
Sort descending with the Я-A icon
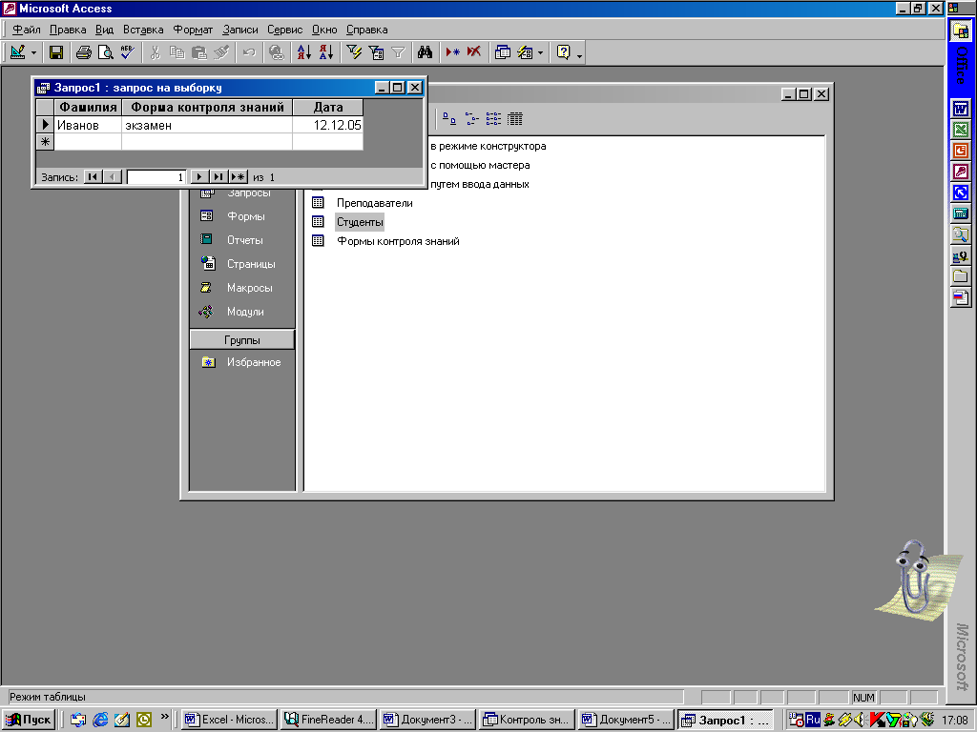pyautogui.click(x=326, y=53)
